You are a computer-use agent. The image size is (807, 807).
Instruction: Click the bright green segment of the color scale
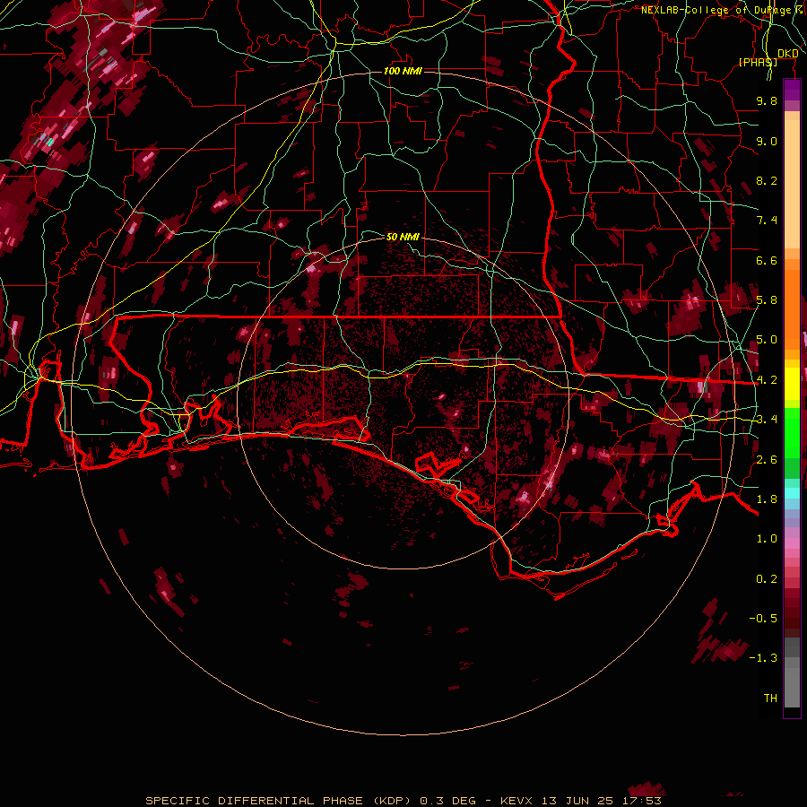click(x=792, y=433)
